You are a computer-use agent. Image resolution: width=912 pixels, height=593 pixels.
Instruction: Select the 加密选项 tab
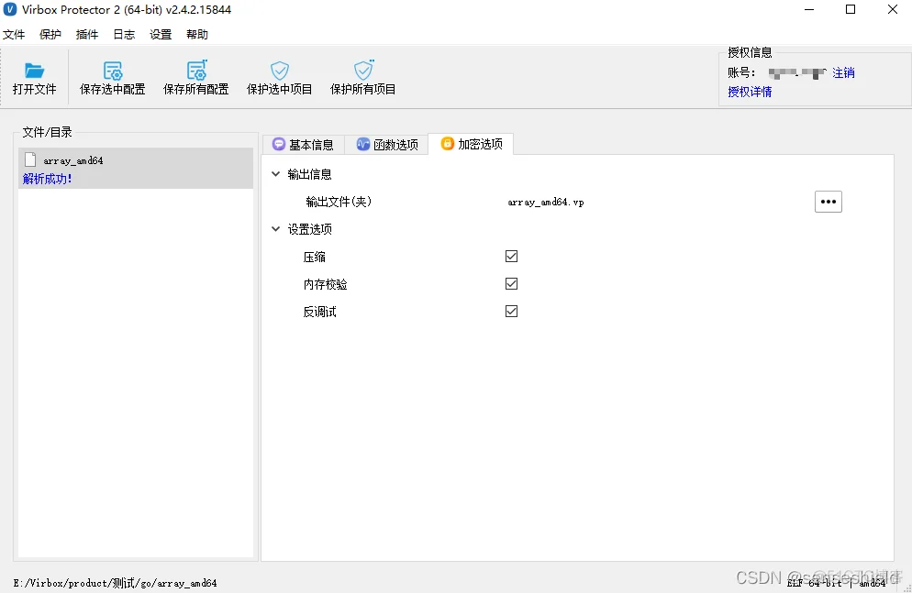[x=471, y=144]
